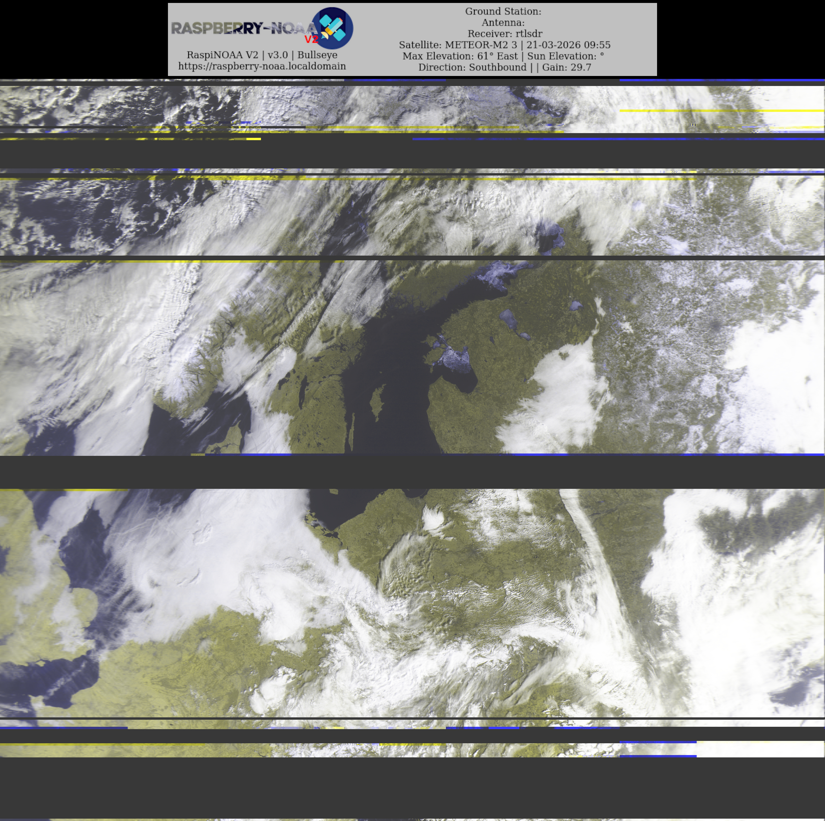Viewport: 825px width, 821px height.
Task: Click the satellite icon in the logo
Action: click(x=333, y=28)
